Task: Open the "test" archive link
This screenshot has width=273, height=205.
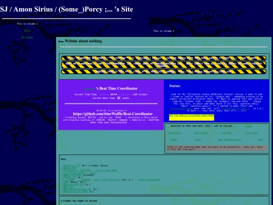Action: tap(198, 140)
